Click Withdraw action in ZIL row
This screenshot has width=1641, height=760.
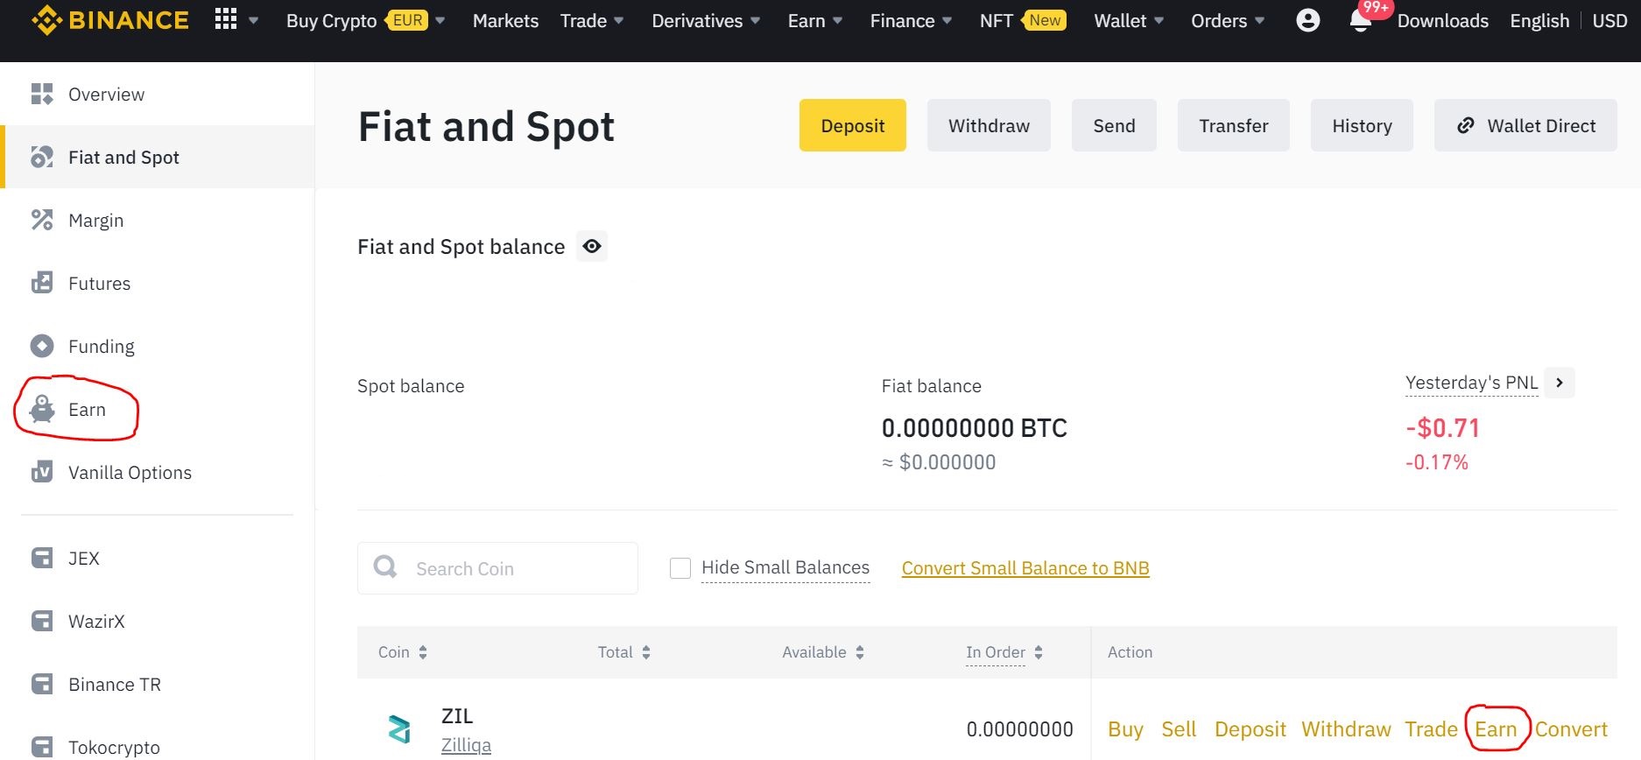[1346, 729]
